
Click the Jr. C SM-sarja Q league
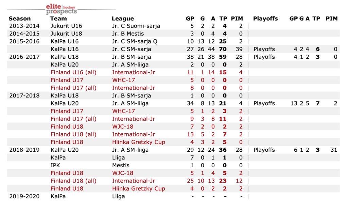coord(135,41)
